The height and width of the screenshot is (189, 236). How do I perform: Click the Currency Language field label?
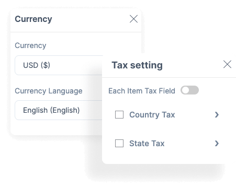pos(49,91)
